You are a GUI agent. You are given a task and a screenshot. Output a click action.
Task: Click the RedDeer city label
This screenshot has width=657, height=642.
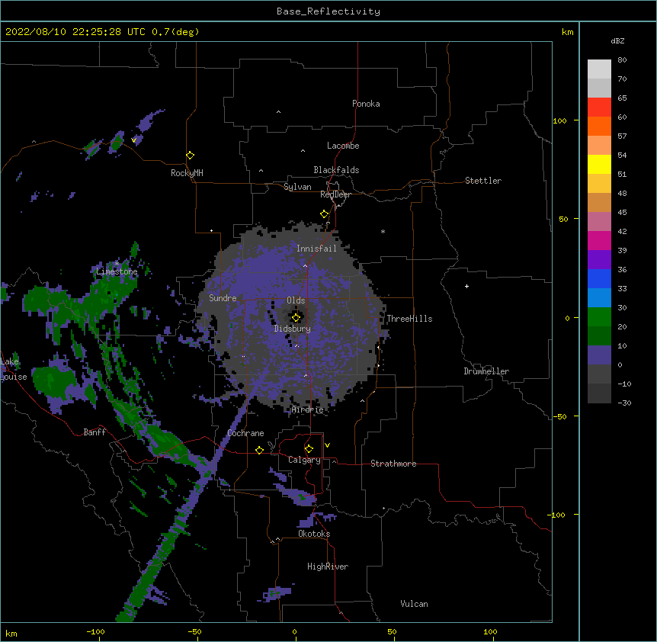pos(335,194)
